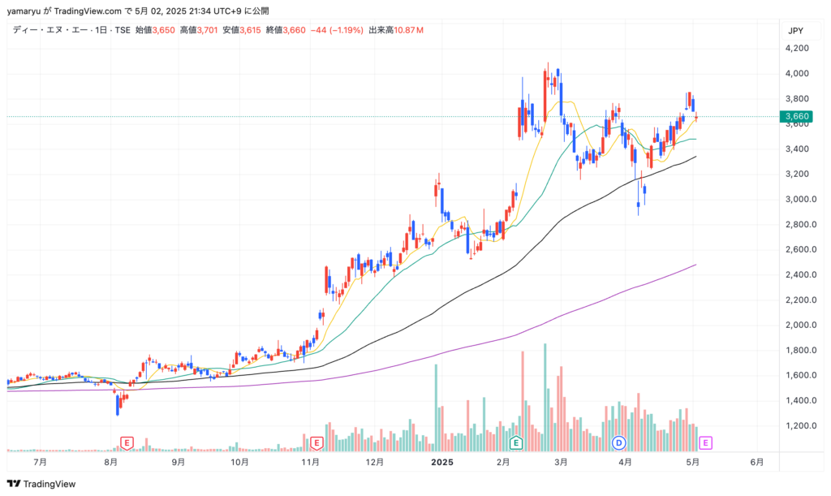
Task: Click the 1,200.0 price axis label
Action: tap(800, 425)
